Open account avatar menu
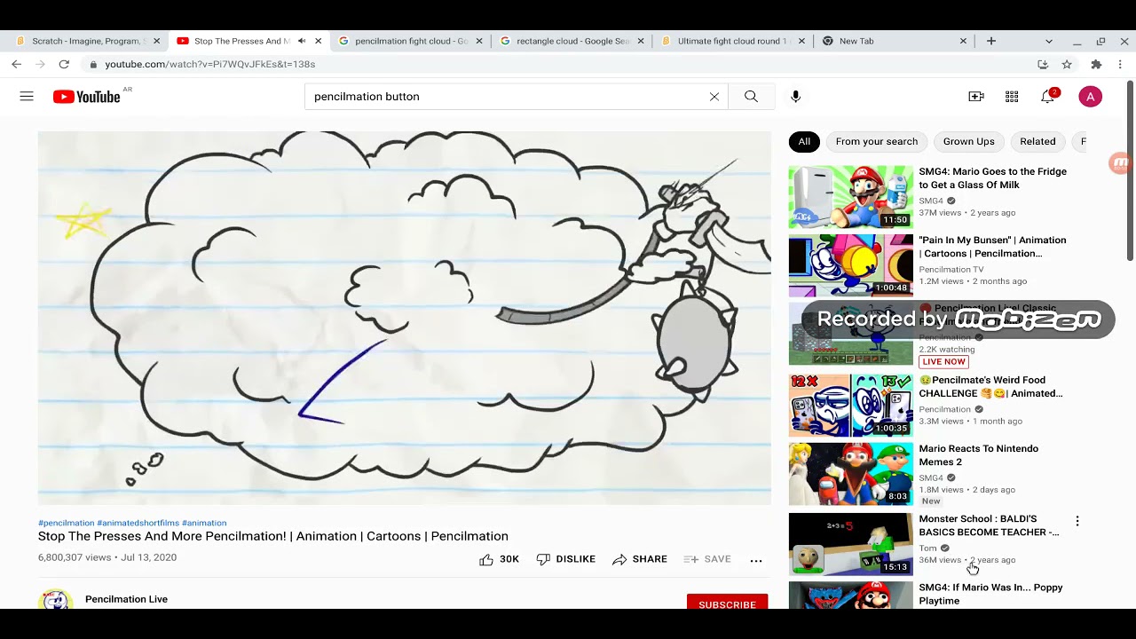1136x639 pixels. 1091,97
